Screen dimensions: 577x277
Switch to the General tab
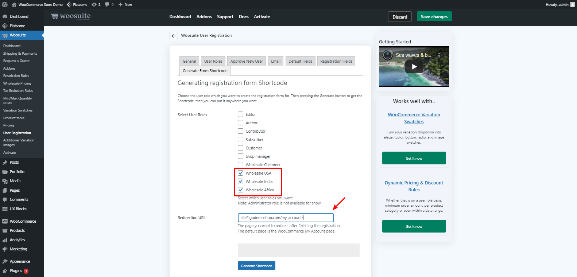click(189, 61)
